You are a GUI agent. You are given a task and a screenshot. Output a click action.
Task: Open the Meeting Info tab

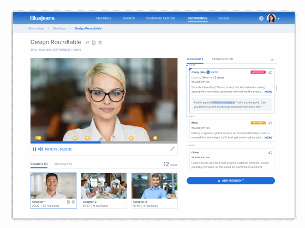click(63, 164)
